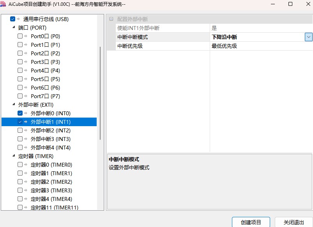Check the 定时器2 (TIMER2) box

coord(20,182)
